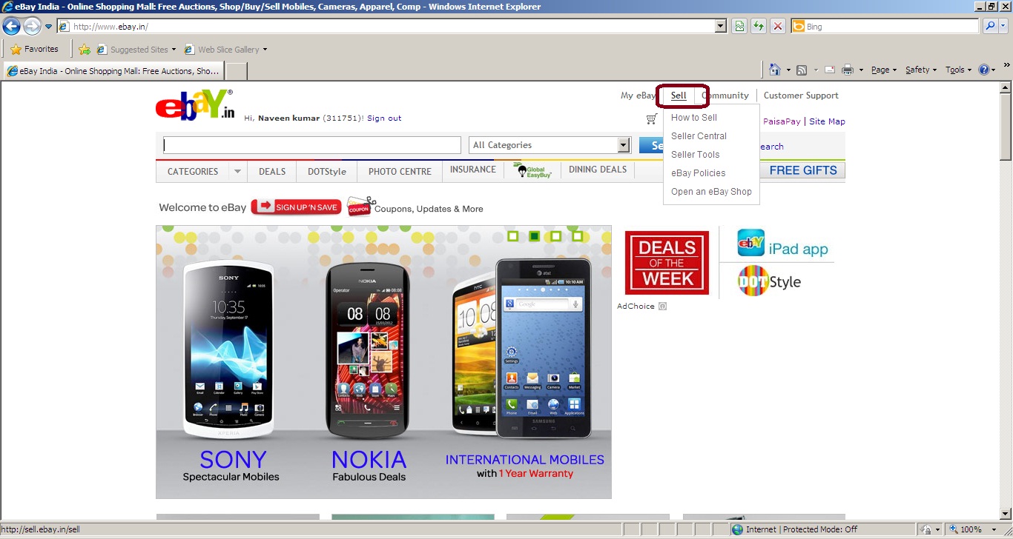
Task: Click the Sell menu heading
Action: 679,96
